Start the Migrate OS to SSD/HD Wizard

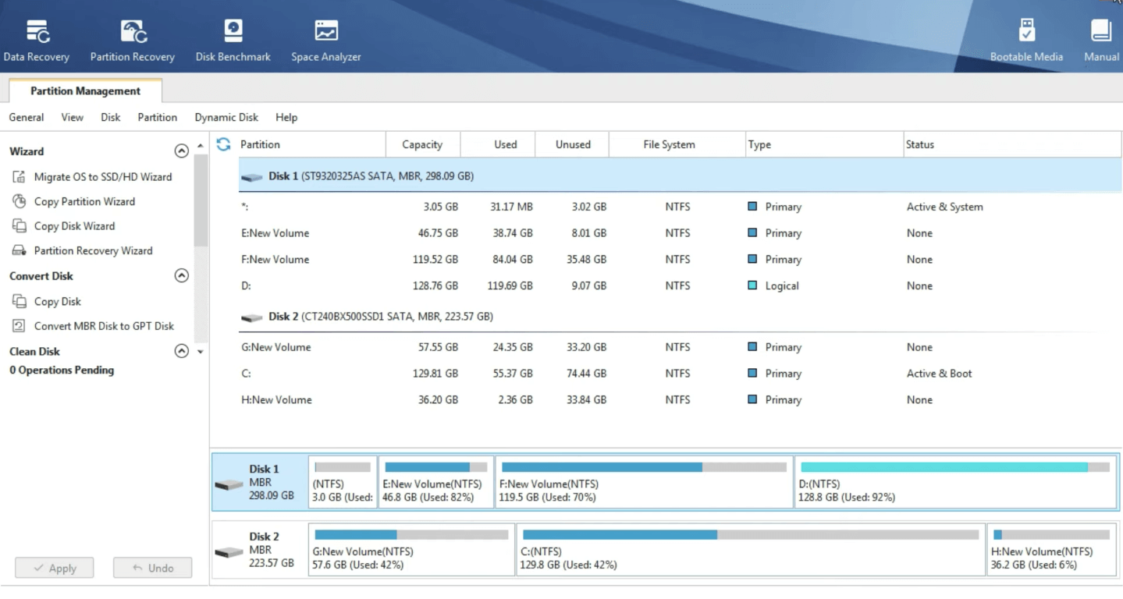(x=102, y=177)
